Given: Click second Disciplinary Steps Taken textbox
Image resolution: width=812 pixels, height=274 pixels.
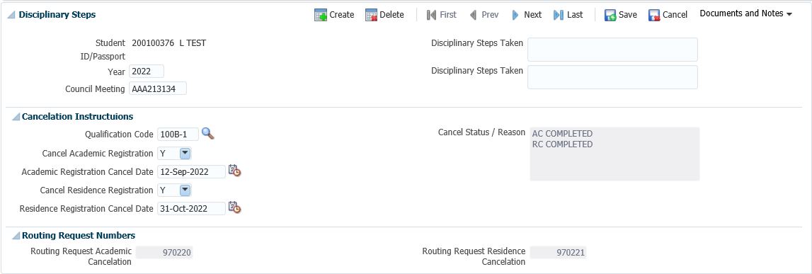Looking at the screenshot, I should [612, 77].
